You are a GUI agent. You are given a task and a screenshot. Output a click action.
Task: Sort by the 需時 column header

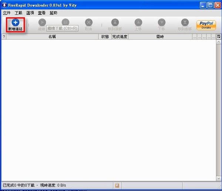pyautogui.click(x=160, y=37)
